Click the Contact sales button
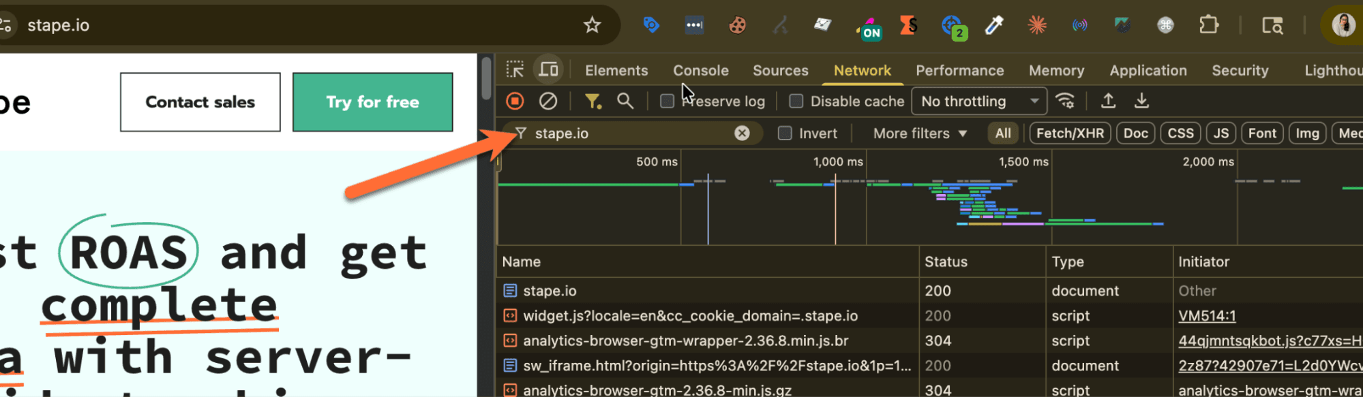 (200, 102)
